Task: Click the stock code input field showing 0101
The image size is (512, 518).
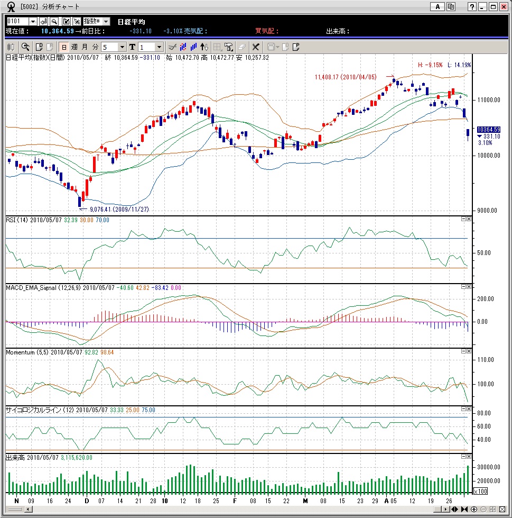Action: click(x=17, y=22)
